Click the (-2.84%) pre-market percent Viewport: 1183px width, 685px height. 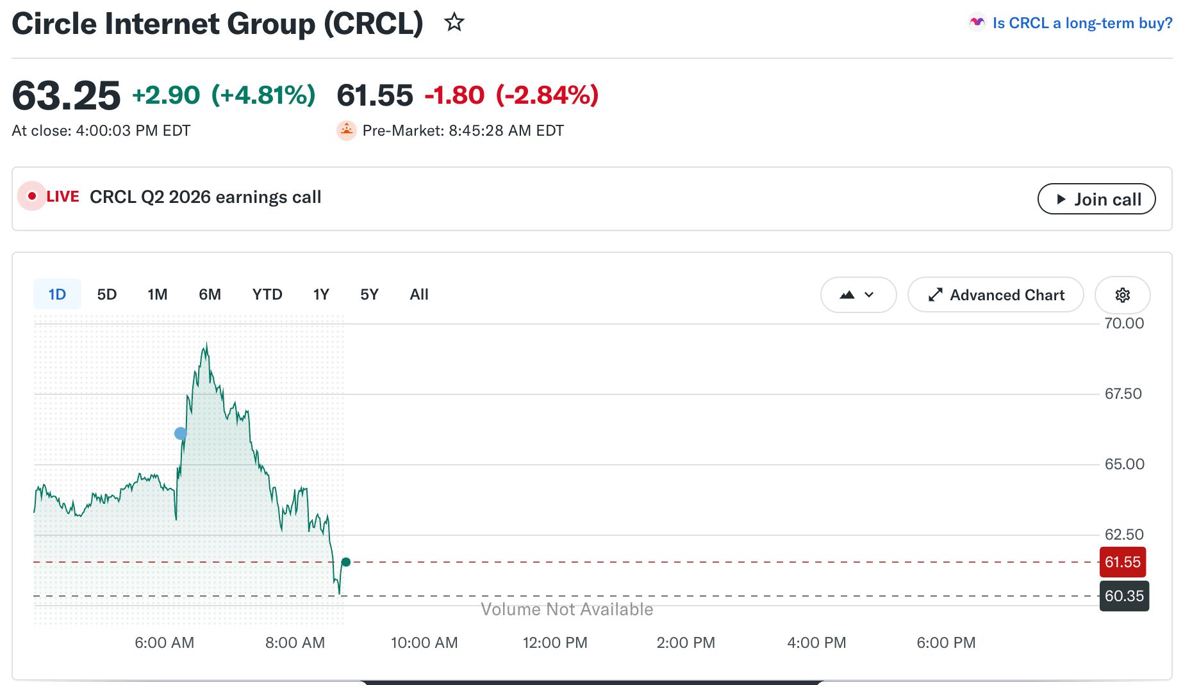(x=547, y=95)
